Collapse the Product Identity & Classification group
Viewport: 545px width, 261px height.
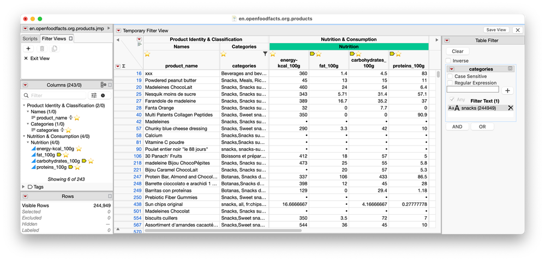click(24, 106)
